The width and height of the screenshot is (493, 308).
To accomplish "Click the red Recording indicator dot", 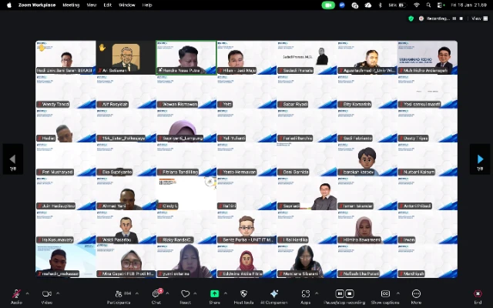I will pos(421,18).
